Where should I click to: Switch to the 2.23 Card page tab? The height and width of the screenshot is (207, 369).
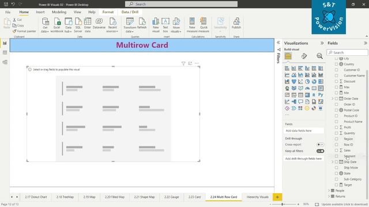tap(195, 197)
